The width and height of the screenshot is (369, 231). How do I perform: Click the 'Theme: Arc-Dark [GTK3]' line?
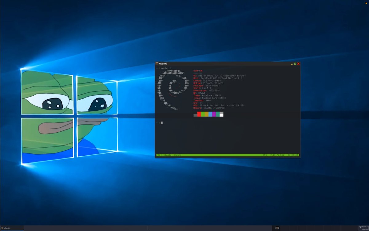pos(207,95)
